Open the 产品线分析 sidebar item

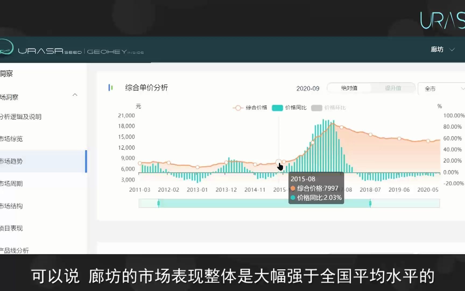pos(15,250)
